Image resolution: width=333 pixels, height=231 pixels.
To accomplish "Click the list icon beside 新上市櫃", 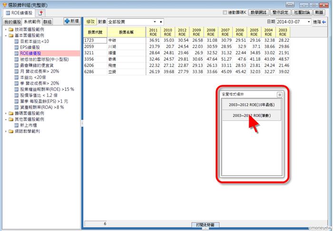I will coord(16,125).
